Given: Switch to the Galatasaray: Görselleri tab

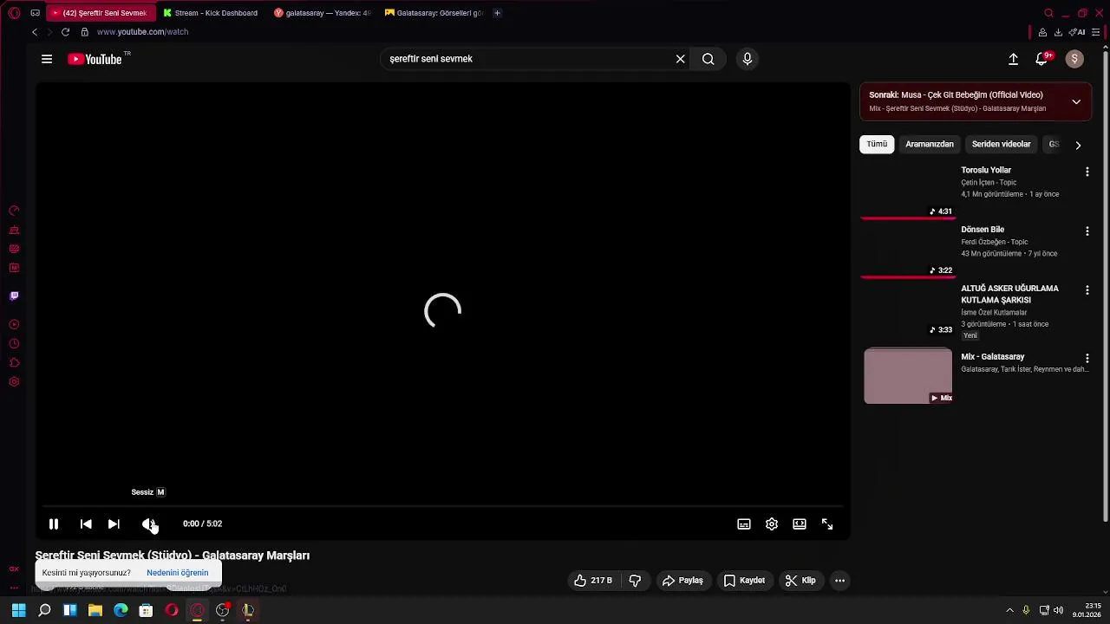Looking at the screenshot, I should 434,13.
